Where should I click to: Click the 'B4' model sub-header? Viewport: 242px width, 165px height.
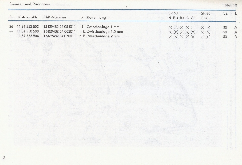click(182, 18)
